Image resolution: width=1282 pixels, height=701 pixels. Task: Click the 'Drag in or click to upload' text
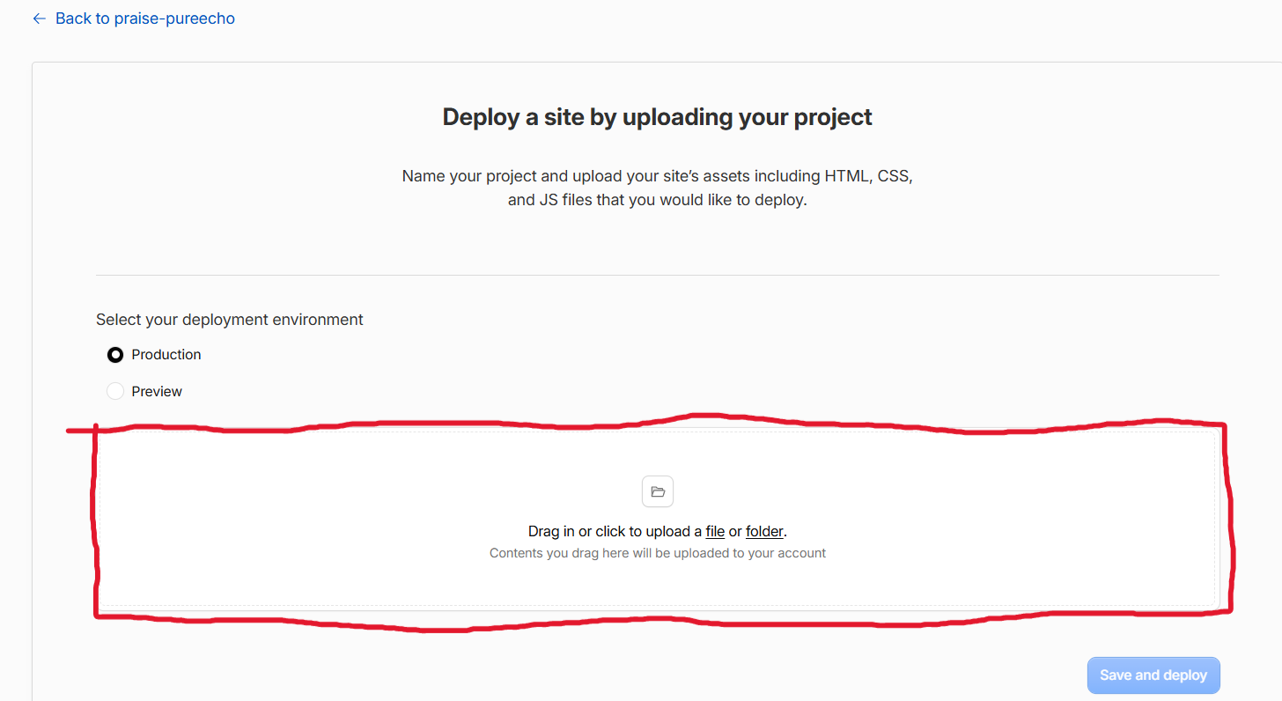tap(615, 532)
